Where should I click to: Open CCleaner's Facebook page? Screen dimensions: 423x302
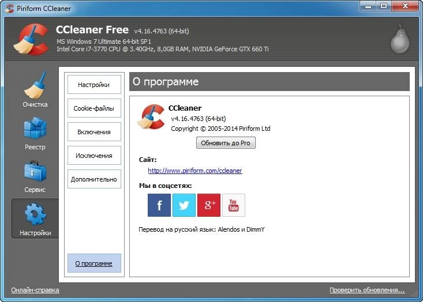coord(159,205)
